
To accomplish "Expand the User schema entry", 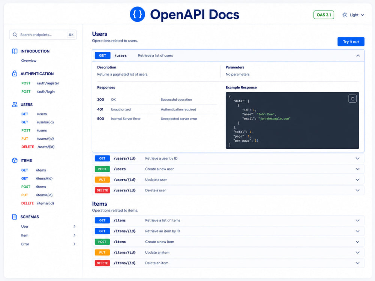I will [48, 226].
